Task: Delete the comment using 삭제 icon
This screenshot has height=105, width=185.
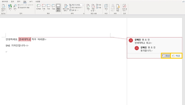Action: [44, 6]
